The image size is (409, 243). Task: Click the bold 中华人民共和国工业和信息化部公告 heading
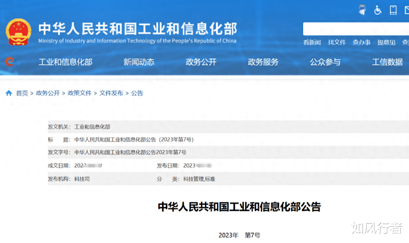(x=239, y=207)
